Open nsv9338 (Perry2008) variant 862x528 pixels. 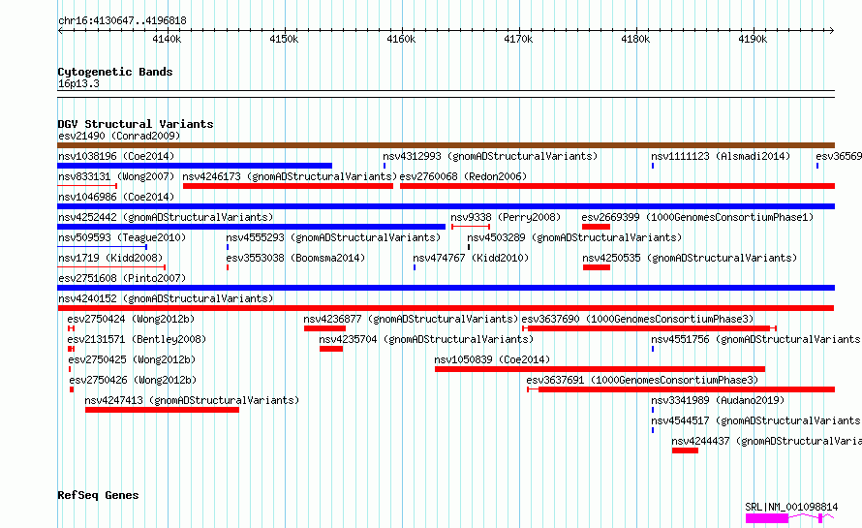click(x=471, y=227)
